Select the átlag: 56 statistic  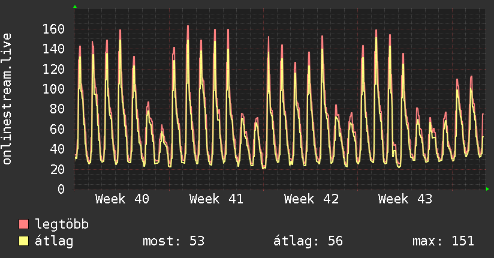tap(308, 241)
